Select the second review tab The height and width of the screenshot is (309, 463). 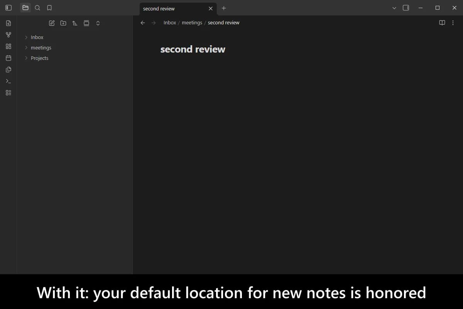coord(177,8)
